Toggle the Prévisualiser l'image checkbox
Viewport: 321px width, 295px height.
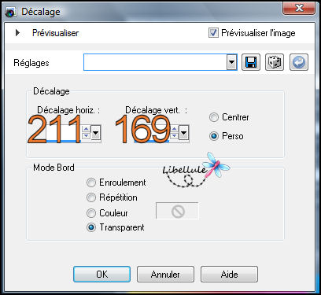[x=213, y=33]
